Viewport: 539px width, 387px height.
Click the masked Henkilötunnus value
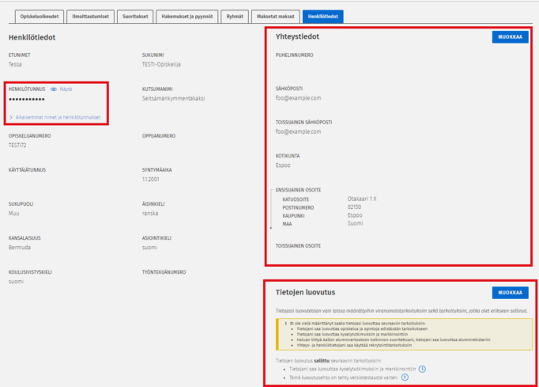(26, 99)
